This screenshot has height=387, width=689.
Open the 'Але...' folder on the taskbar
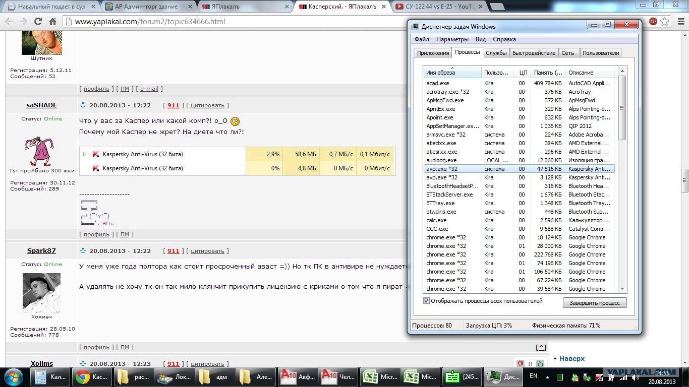tap(257, 376)
